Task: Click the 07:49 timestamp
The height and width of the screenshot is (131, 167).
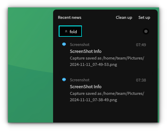Action: 141,45
